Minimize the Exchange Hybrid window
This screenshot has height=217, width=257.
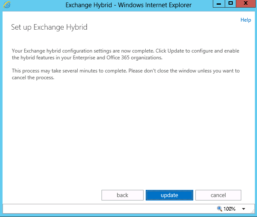coord(219,3)
